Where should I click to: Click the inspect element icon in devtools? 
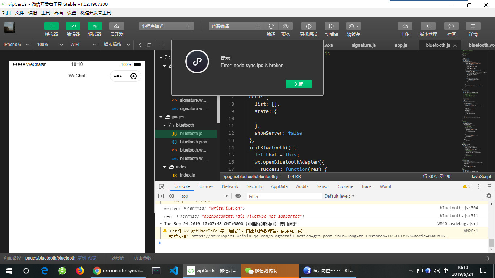(162, 186)
